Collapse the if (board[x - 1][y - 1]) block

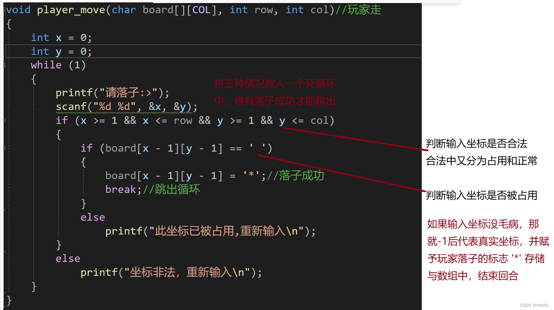[x=4, y=148]
